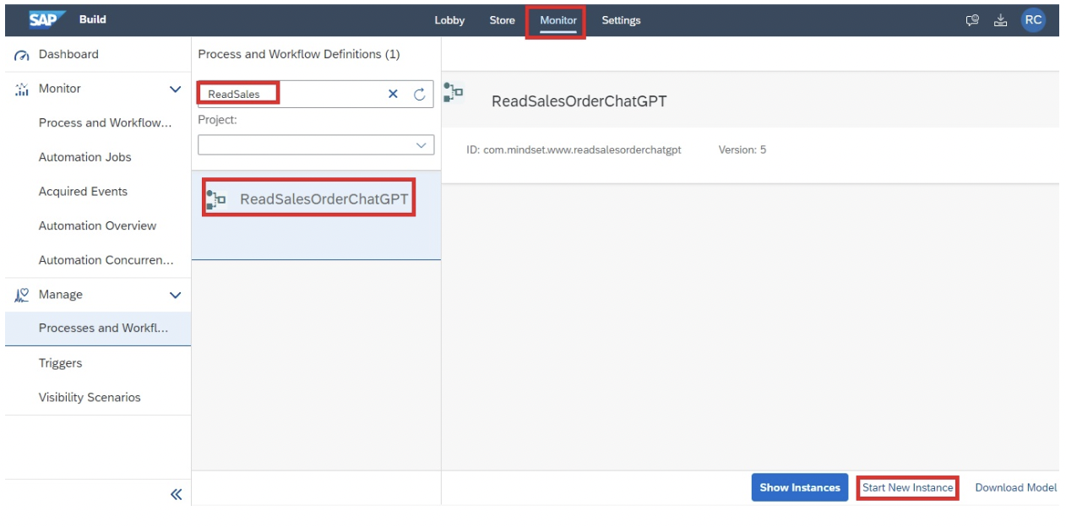Click the workflow icon beside ReadSalesOrderChatGPT list item
This screenshot has height=527, width=1066.
pyautogui.click(x=216, y=199)
